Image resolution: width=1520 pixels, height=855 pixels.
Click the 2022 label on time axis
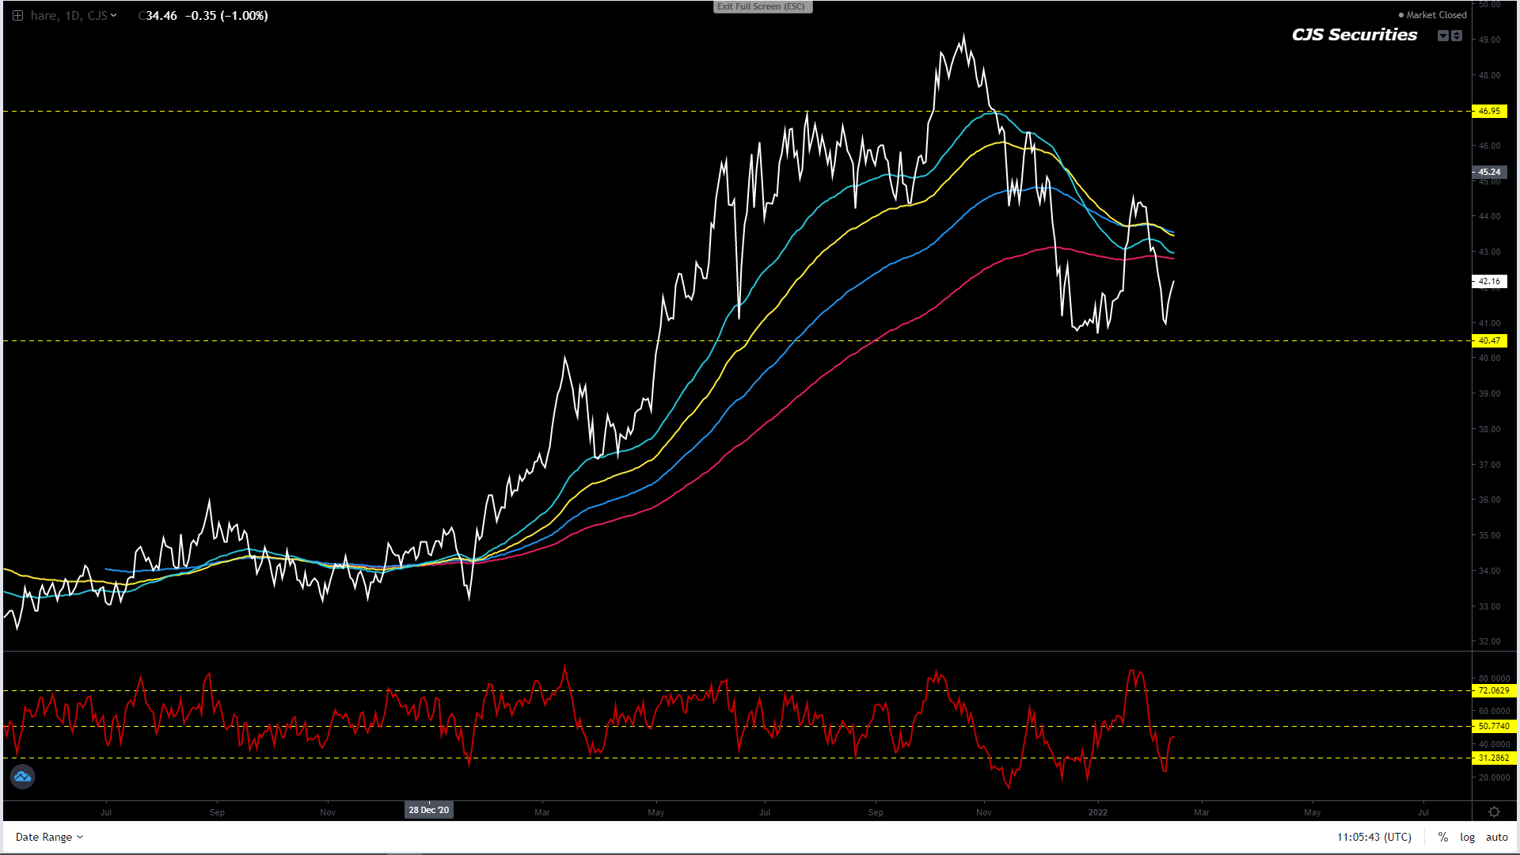coord(1098,812)
